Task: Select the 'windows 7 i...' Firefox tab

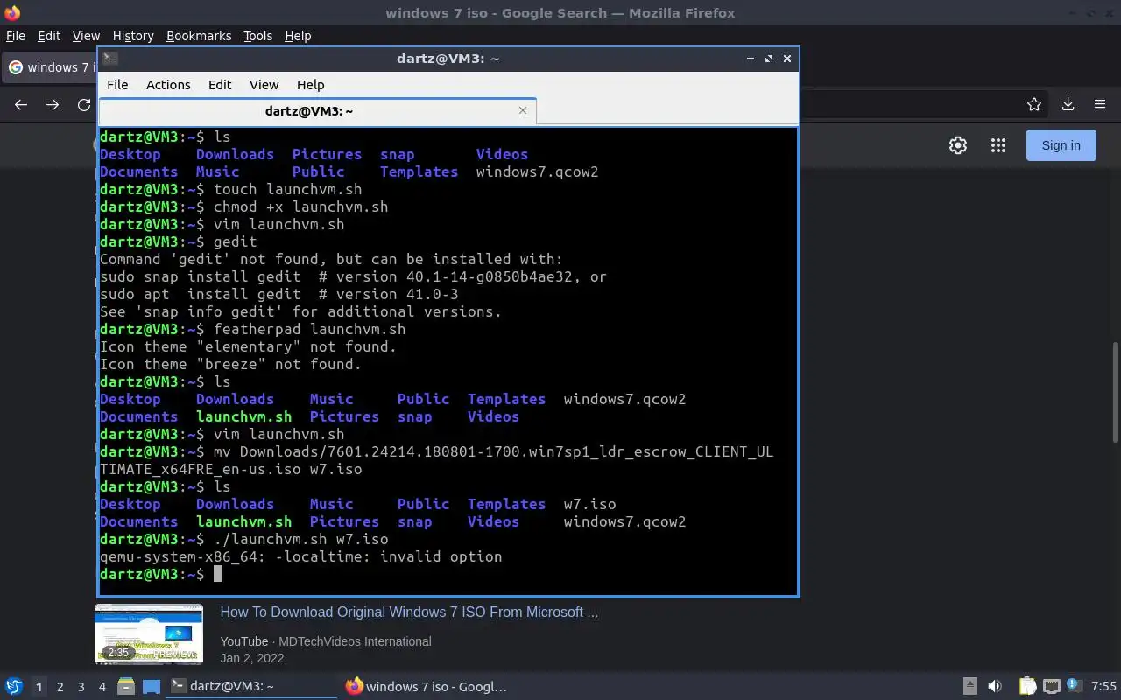Action: click(51, 67)
